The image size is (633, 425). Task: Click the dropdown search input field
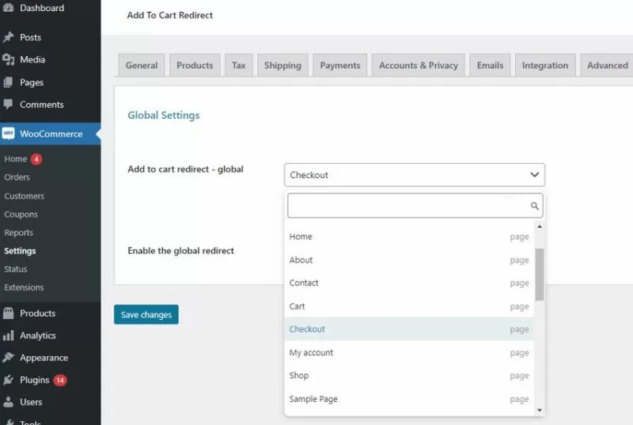tap(407, 206)
